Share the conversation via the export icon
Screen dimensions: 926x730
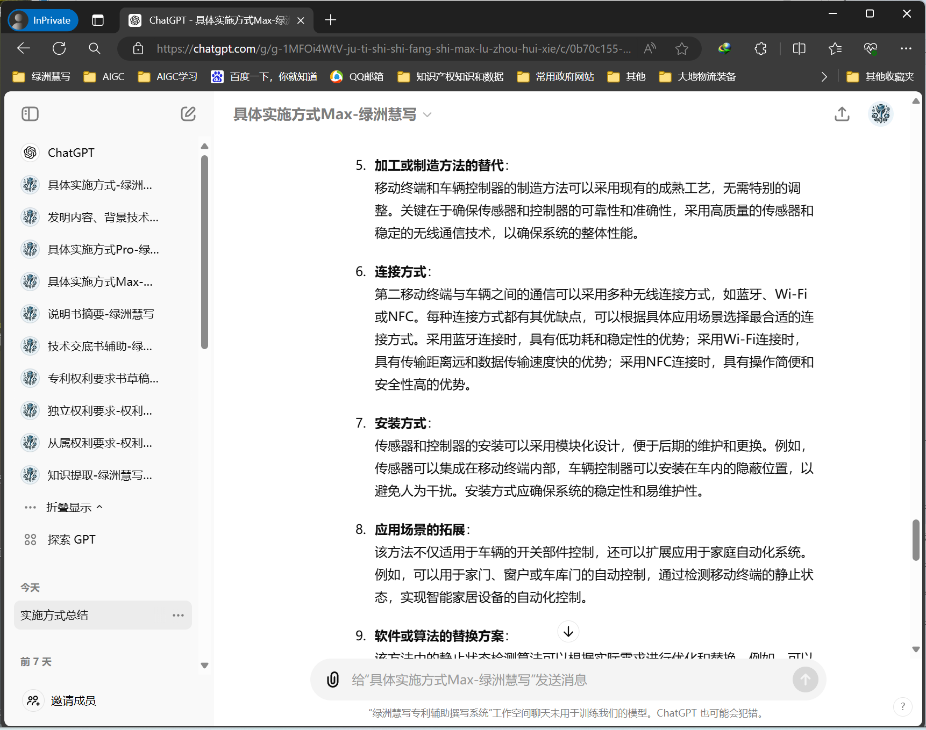(842, 114)
